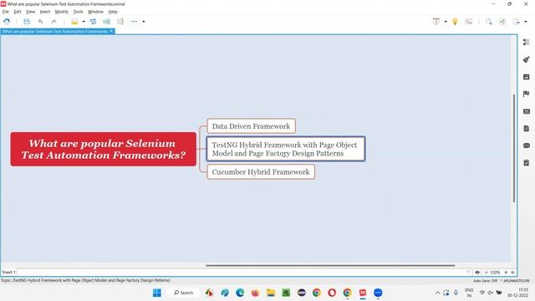Click the ENG IN language indicator
The width and height of the screenshot is (535, 301).
pos(469,293)
